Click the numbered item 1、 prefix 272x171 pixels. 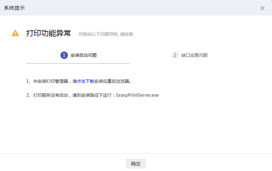29,81
